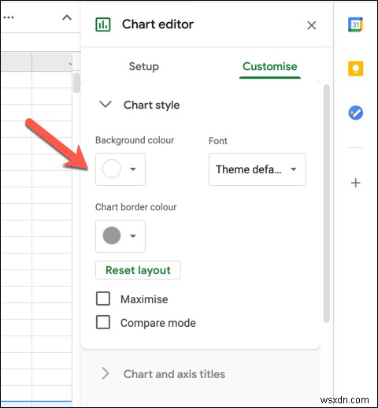Switch to the Setup tab
The image size is (378, 408).
(144, 66)
